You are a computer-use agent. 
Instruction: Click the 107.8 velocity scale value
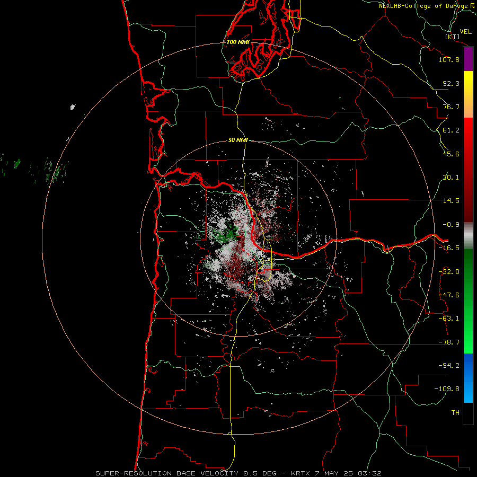[x=449, y=59]
